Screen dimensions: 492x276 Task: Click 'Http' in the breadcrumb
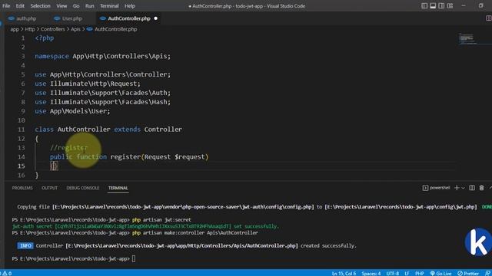click(30, 29)
